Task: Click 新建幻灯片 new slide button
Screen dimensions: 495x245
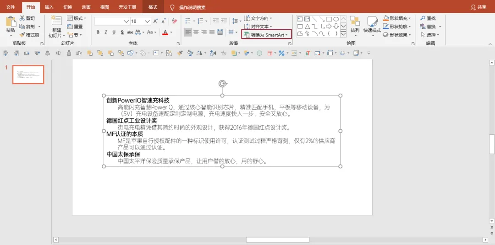Action: [x=56, y=27]
